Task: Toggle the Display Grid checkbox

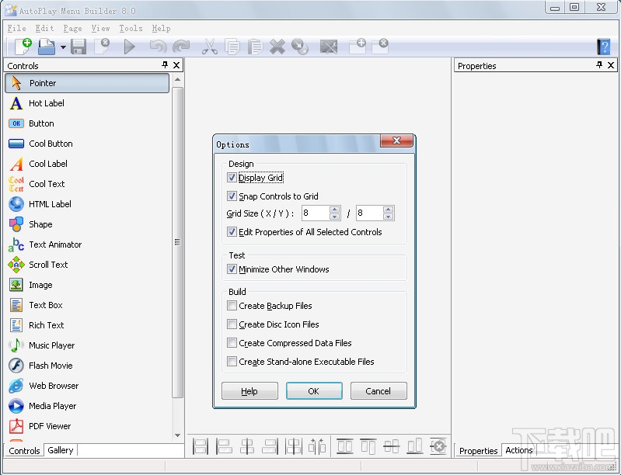Action: click(232, 178)
